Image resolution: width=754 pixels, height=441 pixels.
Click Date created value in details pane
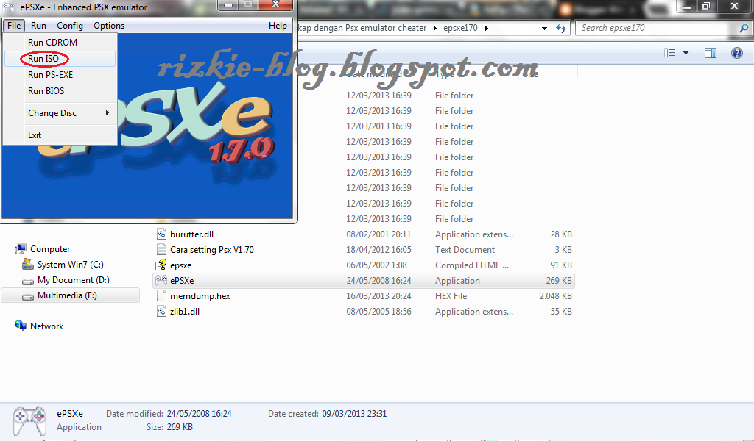(x=354, y=414)
